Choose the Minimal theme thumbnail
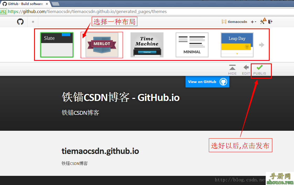This screenshot has width=294, height=185. point(192,45)
